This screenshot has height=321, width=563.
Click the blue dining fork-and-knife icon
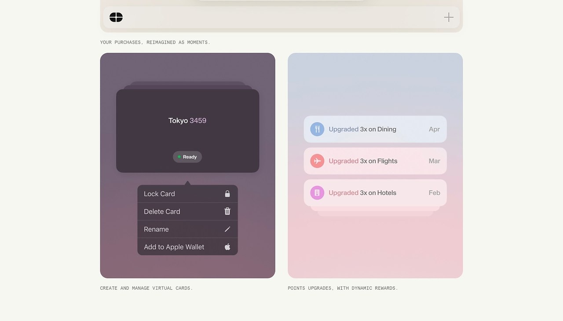(x=317, y=129)
